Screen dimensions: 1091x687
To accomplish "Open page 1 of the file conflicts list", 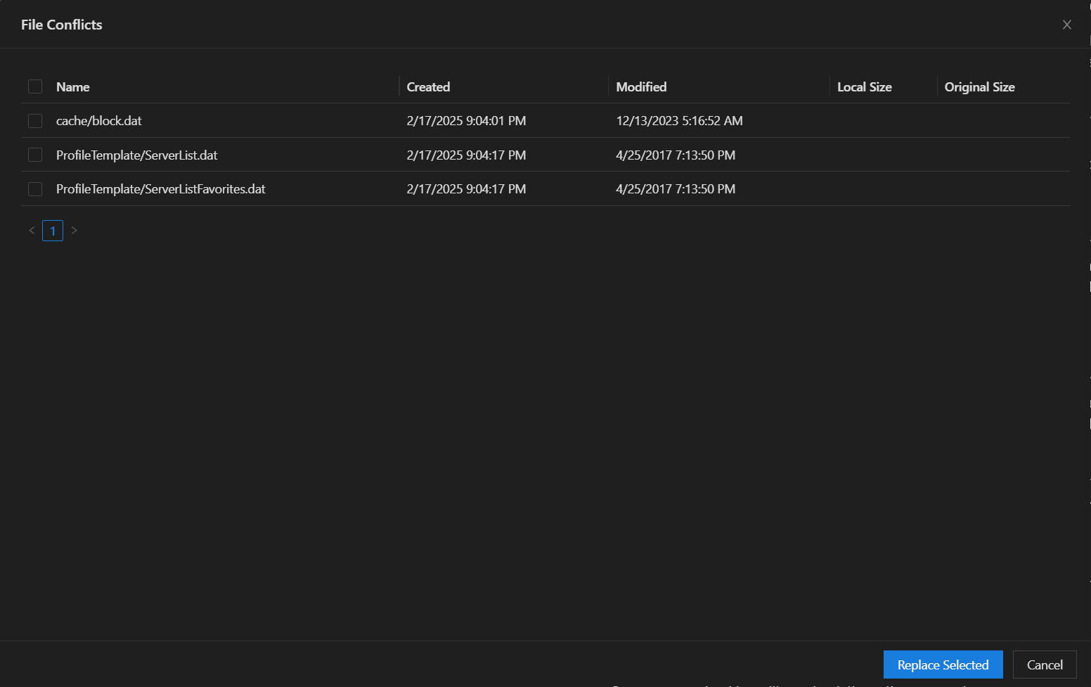I will [53, 230].
